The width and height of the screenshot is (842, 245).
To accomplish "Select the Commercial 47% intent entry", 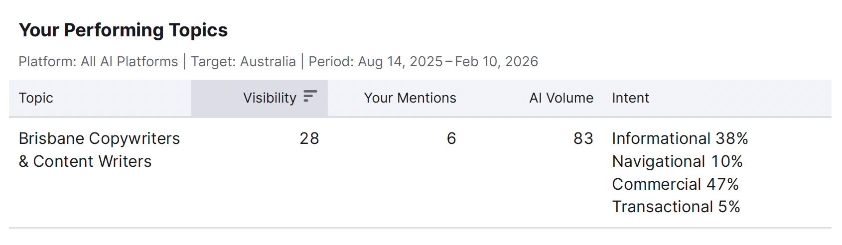I will (x=675, y=184).
